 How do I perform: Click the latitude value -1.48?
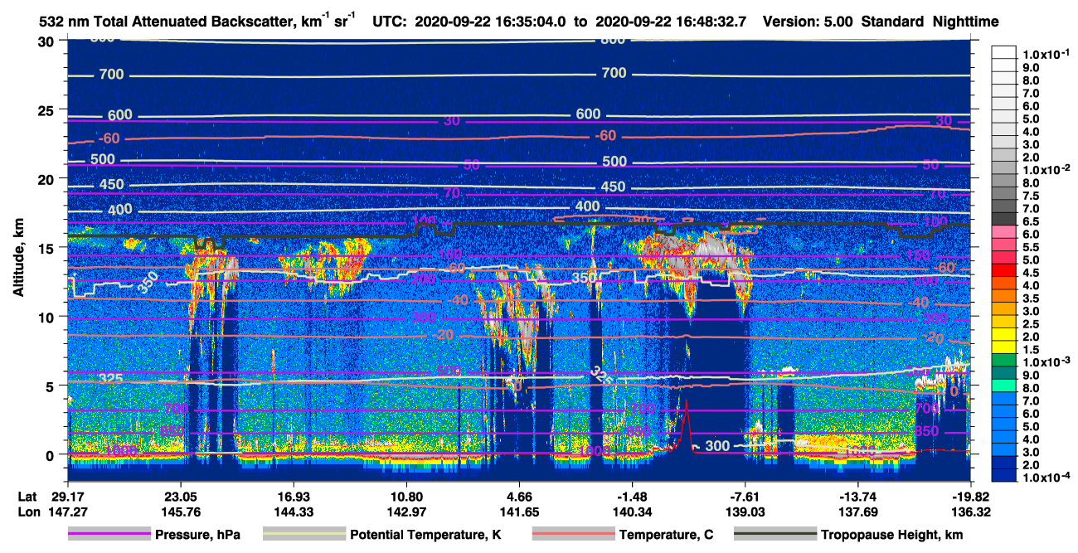click(632, 497)
